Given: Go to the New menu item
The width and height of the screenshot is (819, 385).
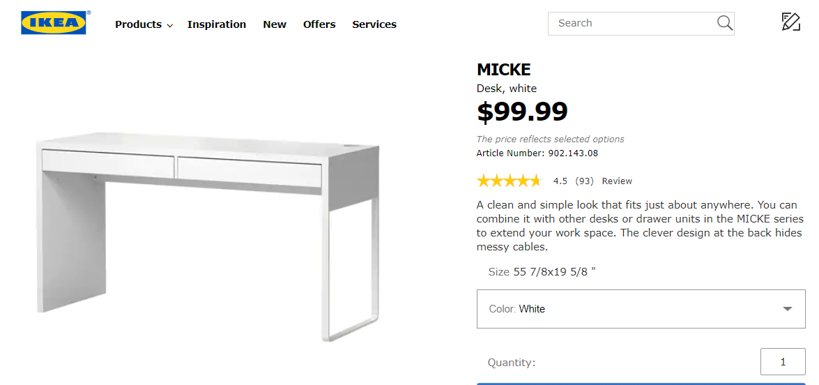Looking at the screenshot, I should 275,24.
